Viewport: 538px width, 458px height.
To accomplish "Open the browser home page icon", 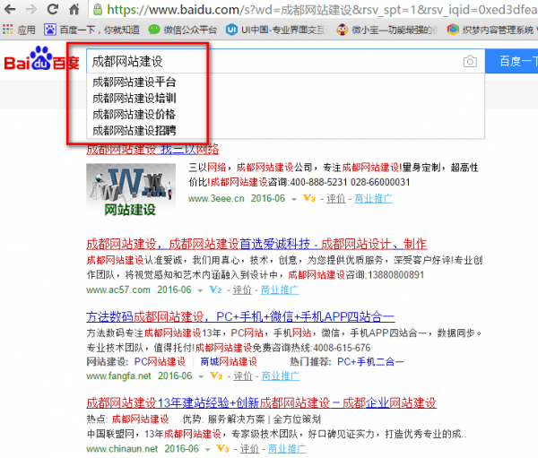I will 74,9.
